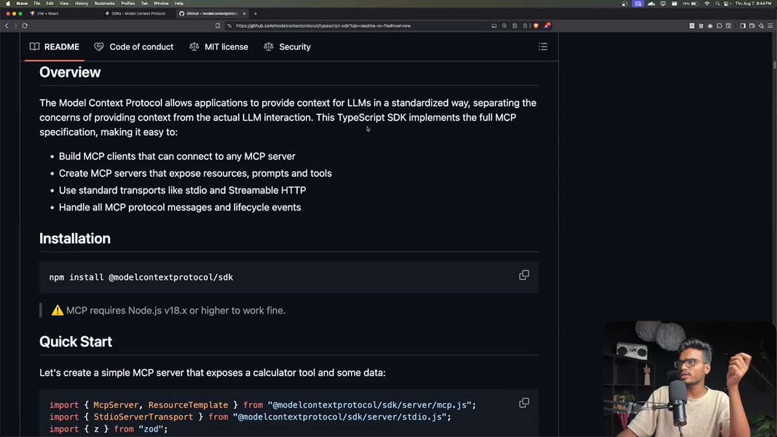Click the Installation heading

click(x=75, y=238)
